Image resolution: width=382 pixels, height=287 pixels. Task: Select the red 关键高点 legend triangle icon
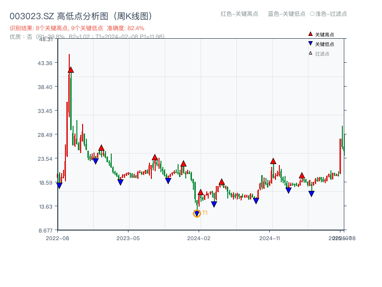tap(309, 33)
